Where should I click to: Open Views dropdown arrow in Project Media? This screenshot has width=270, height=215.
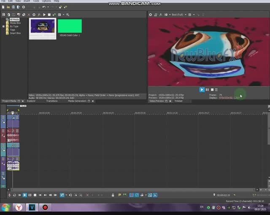64,15
